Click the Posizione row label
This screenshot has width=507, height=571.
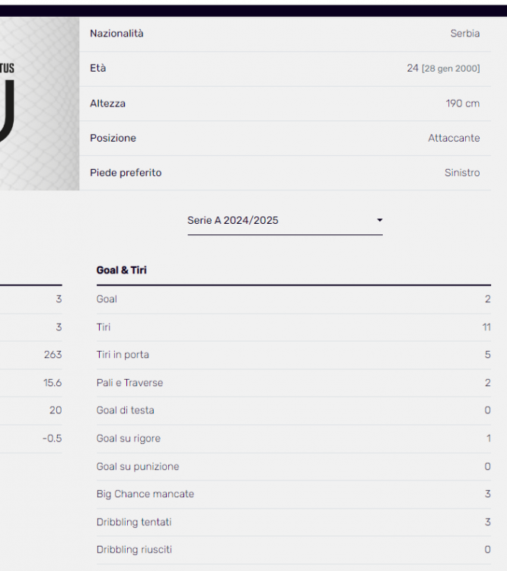click(113, 138)
